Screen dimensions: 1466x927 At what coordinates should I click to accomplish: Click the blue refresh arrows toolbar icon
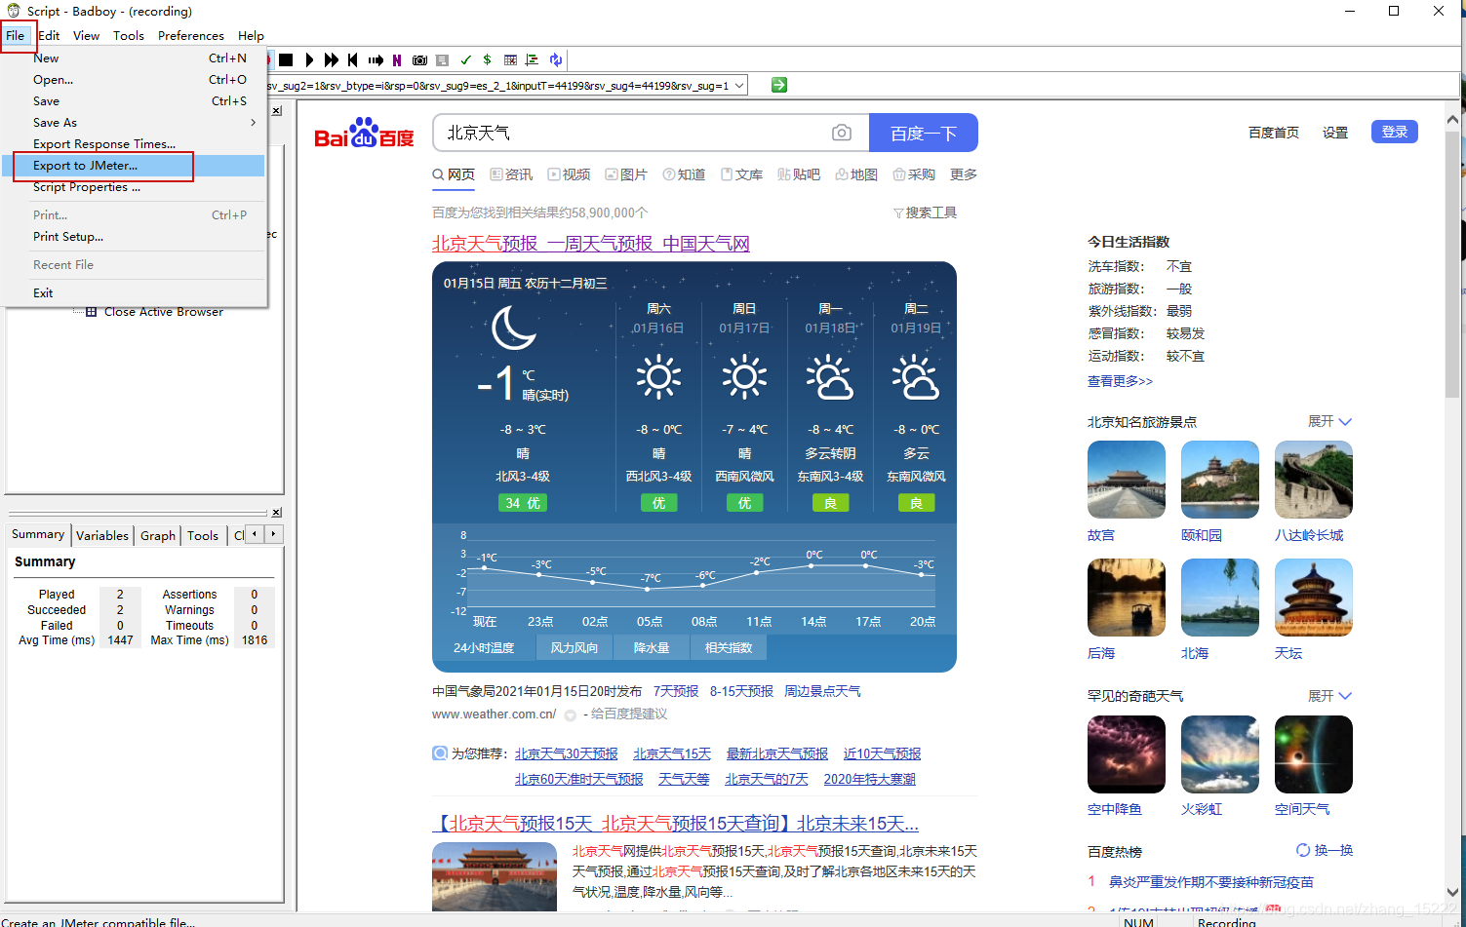click(x=555, y=60)
